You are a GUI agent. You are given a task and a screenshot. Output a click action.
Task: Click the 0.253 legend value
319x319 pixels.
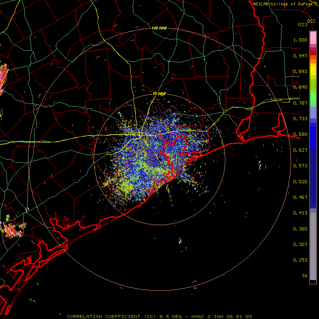[x=300, y=260]
